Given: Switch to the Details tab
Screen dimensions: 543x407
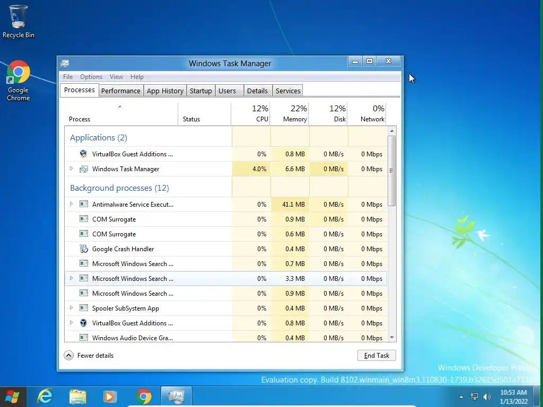Looking at the screenshot, I should [257, 91].
